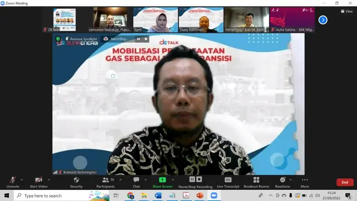Image resolution: width=357 pixels, height=201 pixels.
Task: Select Jamsaton Nababan participant thumbnail
Action: (x=110, y=20)
